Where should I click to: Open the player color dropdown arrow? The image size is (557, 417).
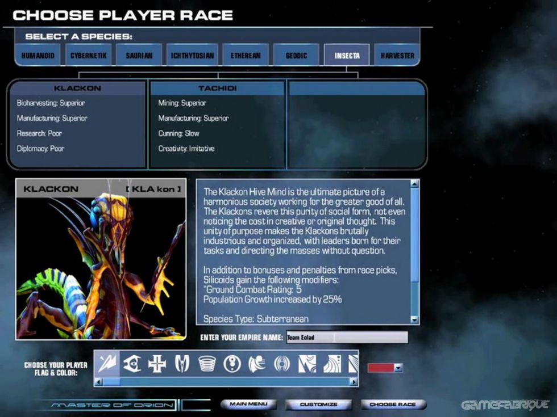398,368
